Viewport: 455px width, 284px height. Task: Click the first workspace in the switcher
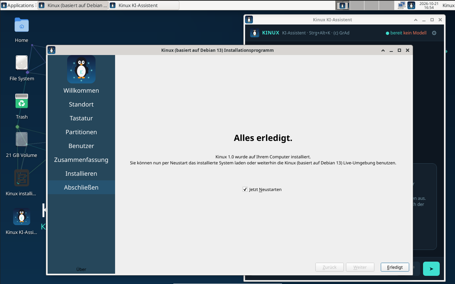coord(343,5)
